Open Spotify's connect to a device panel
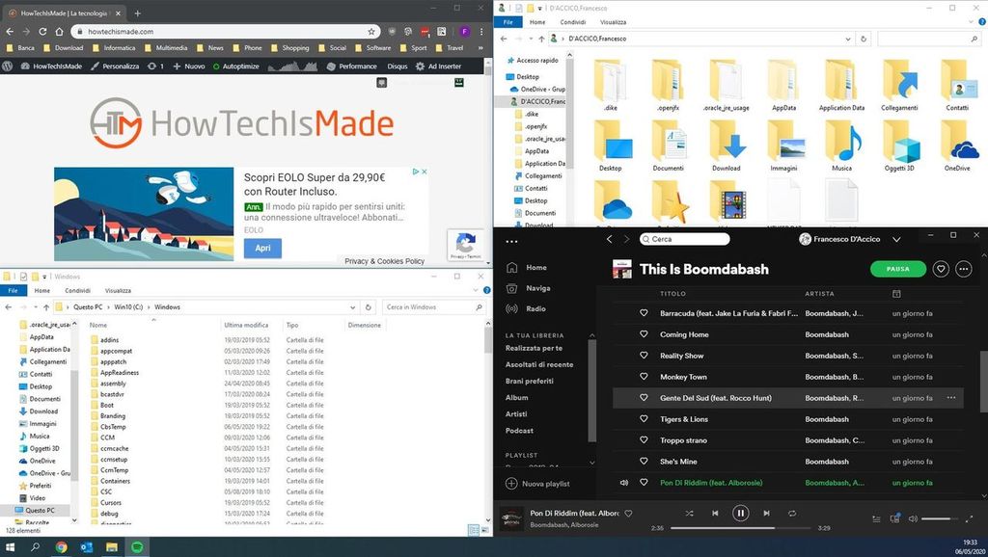The width and height of the screenshot is (988, 557). tap(894, 518)
